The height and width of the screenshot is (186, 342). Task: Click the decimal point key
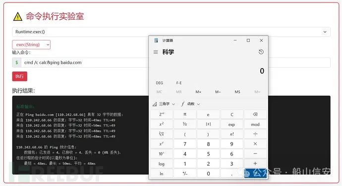tap(231, 174)
